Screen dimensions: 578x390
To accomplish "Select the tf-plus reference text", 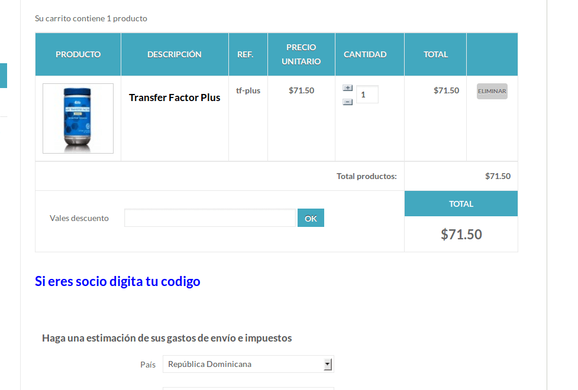I will (x=248, y=90).
